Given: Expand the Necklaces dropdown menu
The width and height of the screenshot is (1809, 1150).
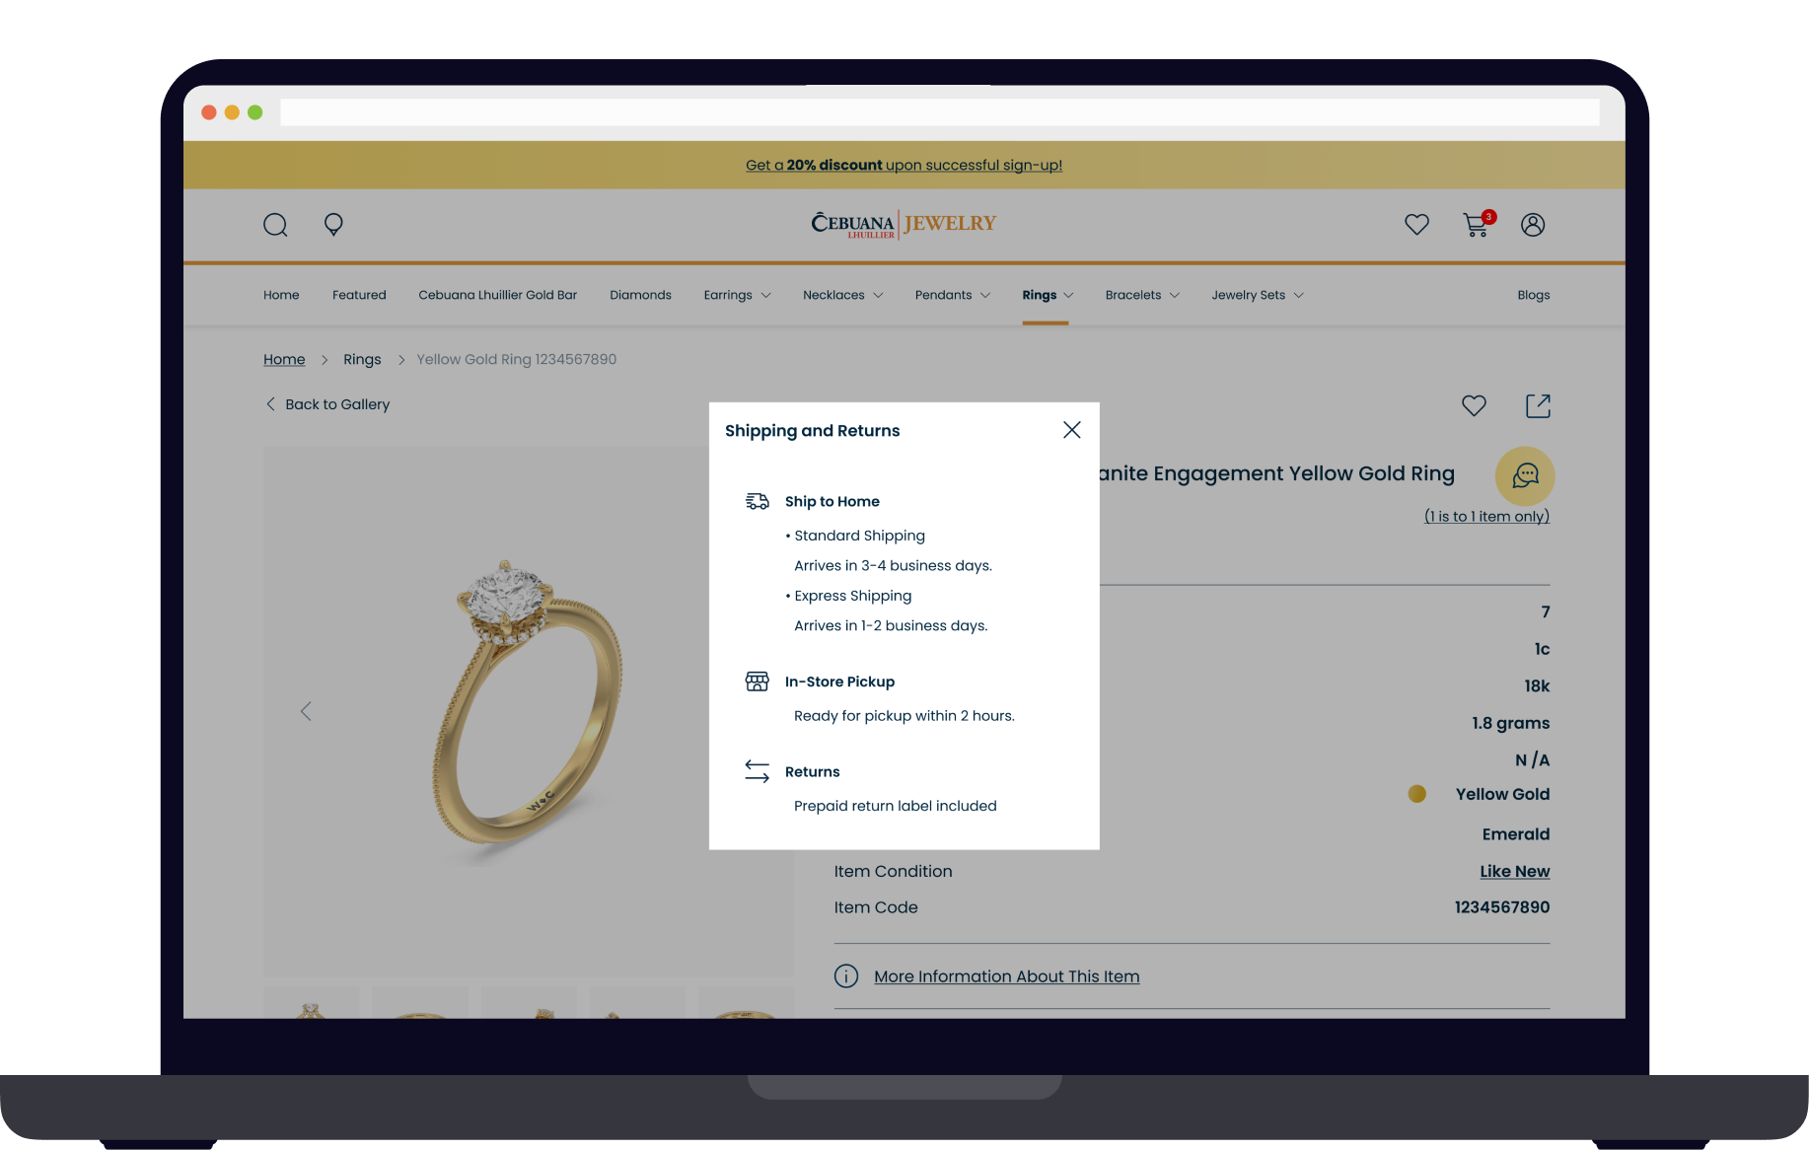Looking at the screenshot, I should 842,295.
